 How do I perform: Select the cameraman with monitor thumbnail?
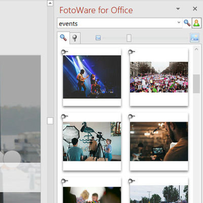[x=159, y=141]
